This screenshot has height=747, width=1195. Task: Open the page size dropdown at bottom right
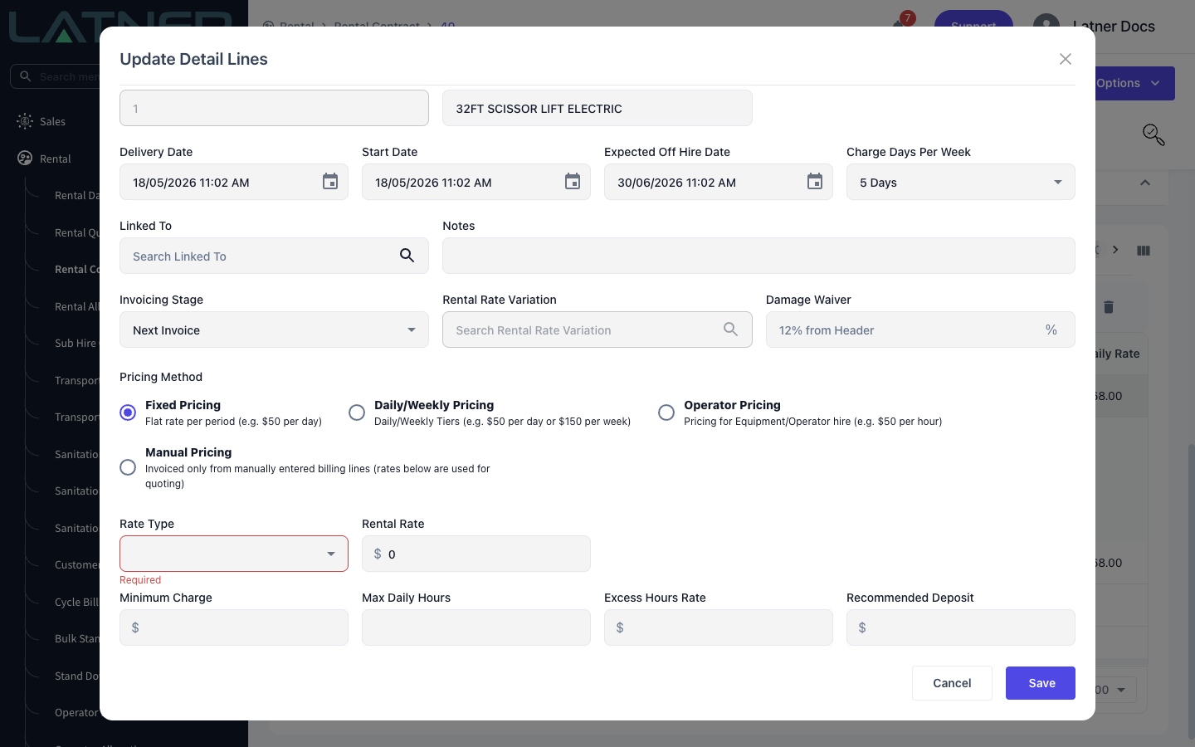pyautogui.click(x=1115, y=690)
